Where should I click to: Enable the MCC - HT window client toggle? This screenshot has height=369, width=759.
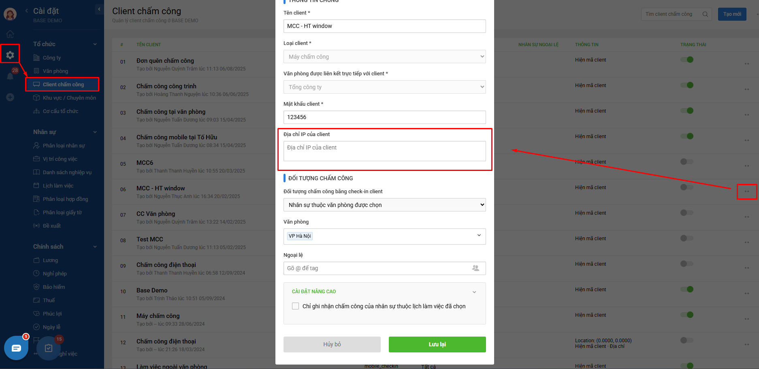687,187
